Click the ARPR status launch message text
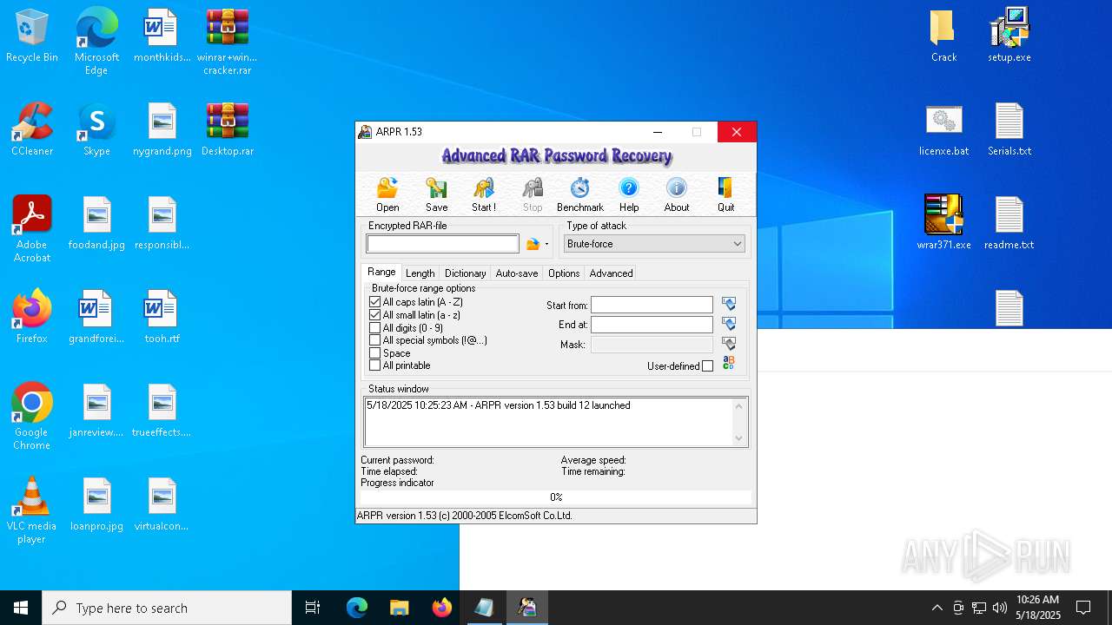The height and width of the screenshot is (625, 1112). (499, 405)
